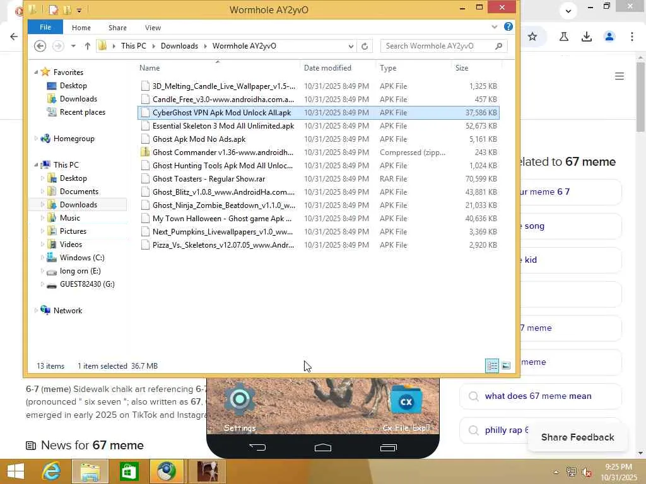Select My Town Halloween Ghost game file
This screenshot has width=646, height=484.
click(x=319, y=219)
